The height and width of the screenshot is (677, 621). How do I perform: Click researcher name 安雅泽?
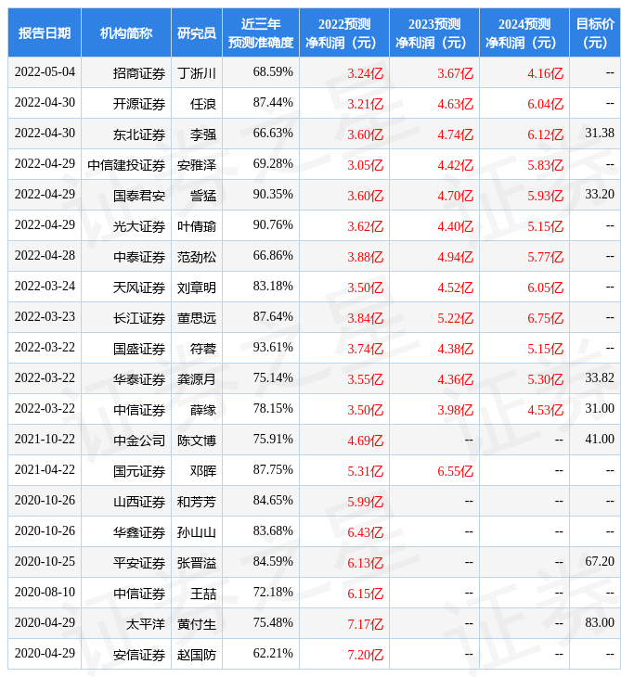[x=197, y=165]
